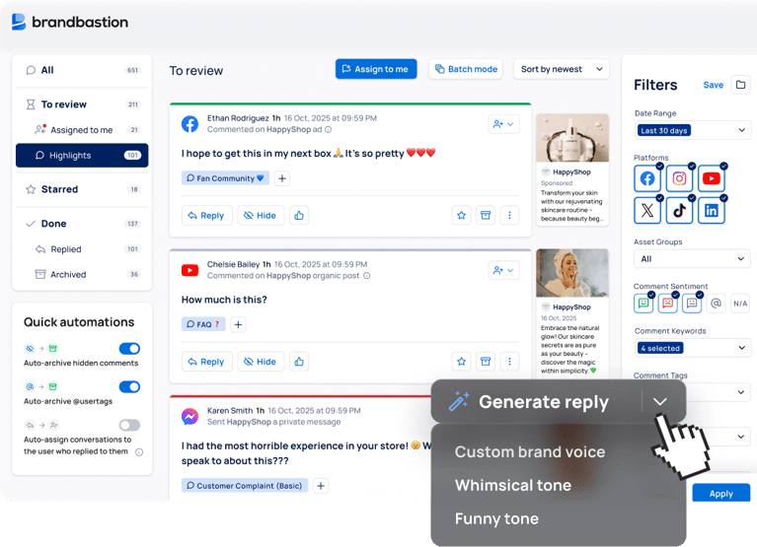Choose Whimsical tone option
Screen dimensions: 757x547
tap(512, 485)
